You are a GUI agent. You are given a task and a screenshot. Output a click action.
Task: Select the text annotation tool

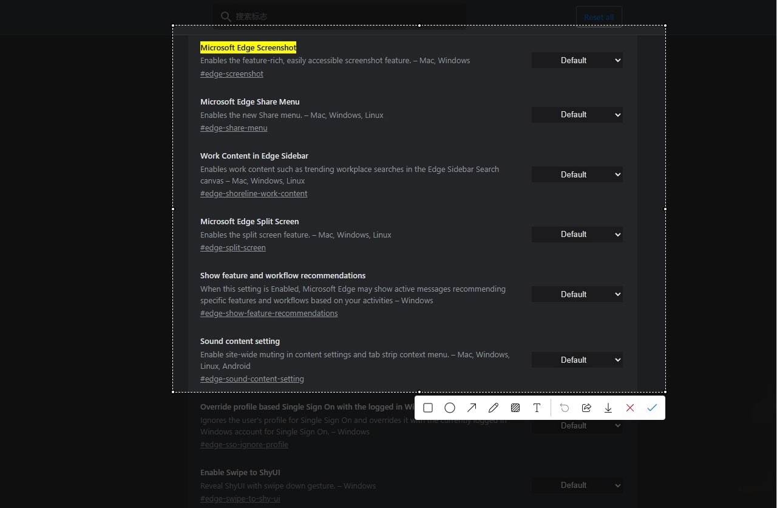pyautogui.click(x=537, y=408)
